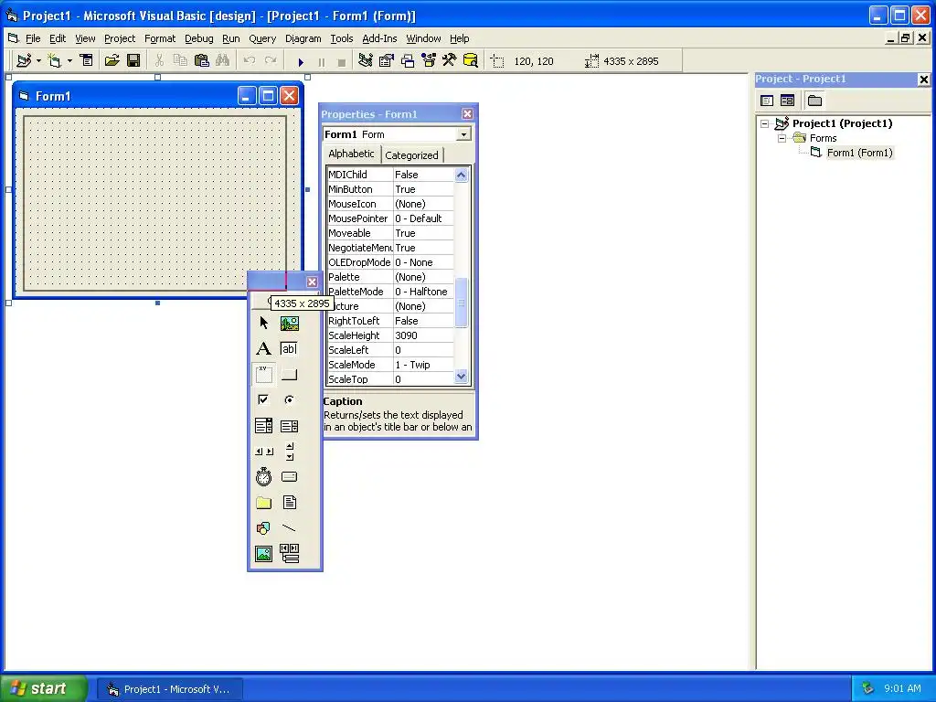Image resolution: width=936 pixels, height=702 pixels.
Task: Select the PictureBox control tool
Action: 290,323
